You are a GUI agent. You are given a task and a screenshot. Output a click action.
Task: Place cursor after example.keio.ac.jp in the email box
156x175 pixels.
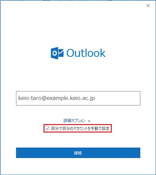(95, 98)
